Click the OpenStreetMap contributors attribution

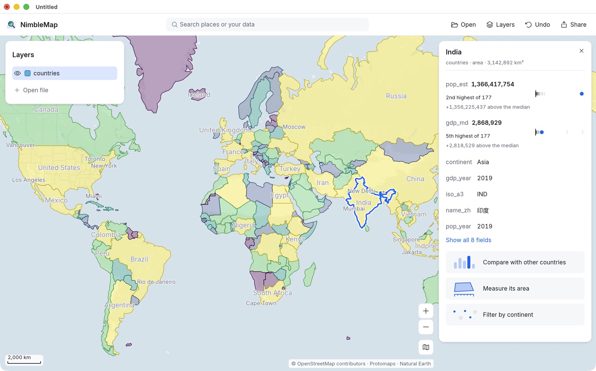click(x=328, y=364)
